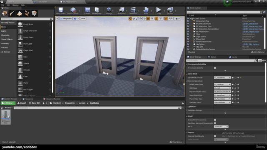Click the Build toolbar icon
The image size is (267, 150).
146,11
